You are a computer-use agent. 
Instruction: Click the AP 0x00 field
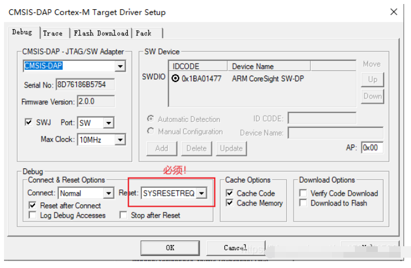click(372, 148)
